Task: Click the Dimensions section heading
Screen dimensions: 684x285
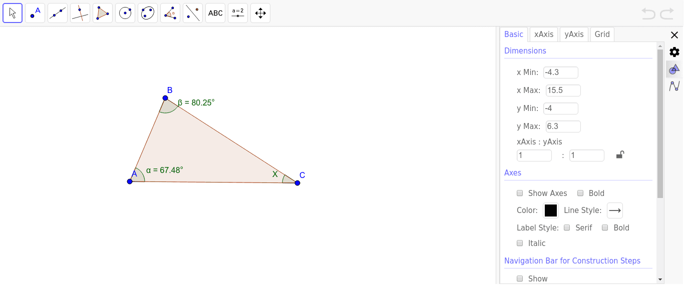Action: (x=525, y=51)
